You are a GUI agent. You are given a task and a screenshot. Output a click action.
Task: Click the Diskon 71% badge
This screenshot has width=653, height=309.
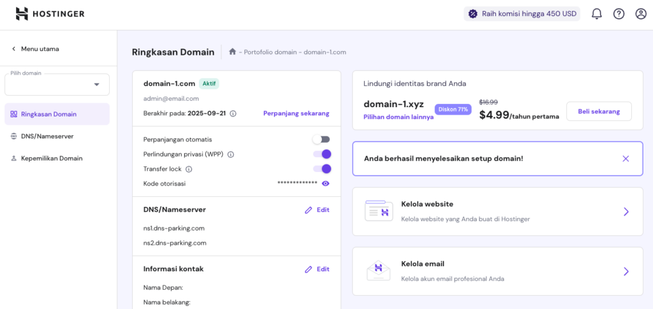tap(453, 110)
